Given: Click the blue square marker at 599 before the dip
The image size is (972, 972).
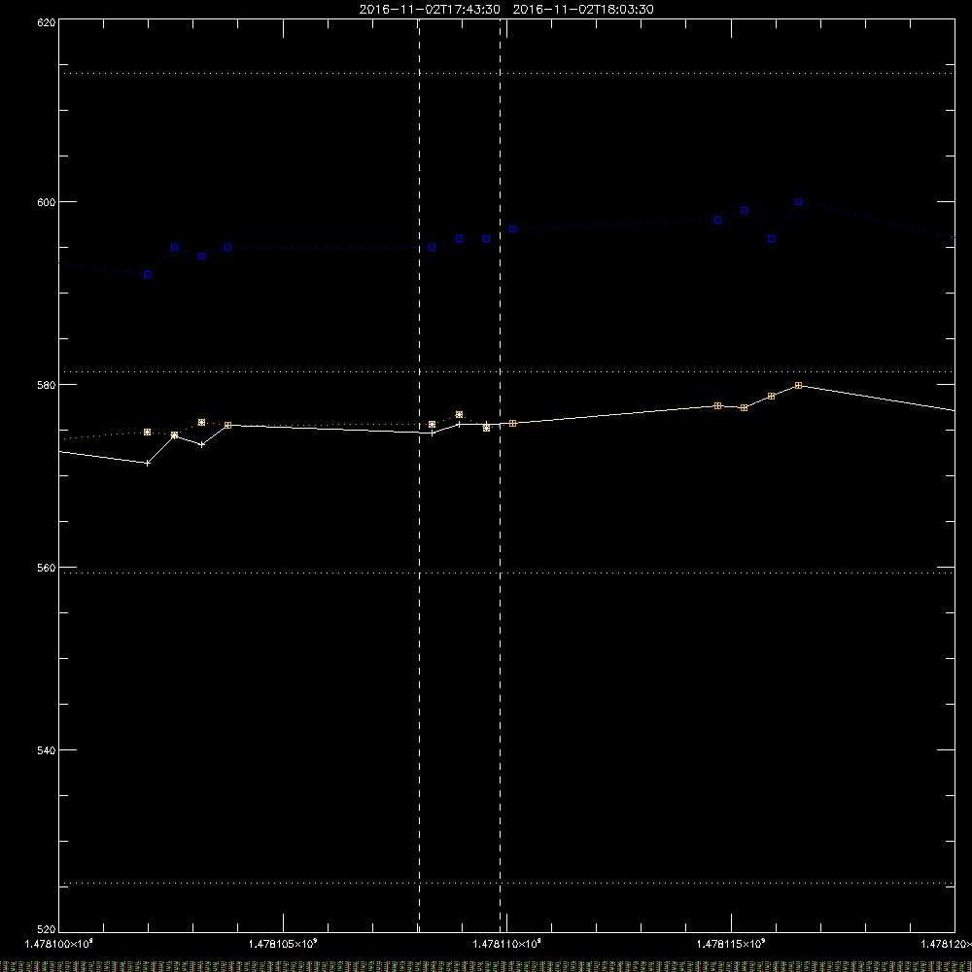Looking at the screenshot, I should click(x=744, y=211).
